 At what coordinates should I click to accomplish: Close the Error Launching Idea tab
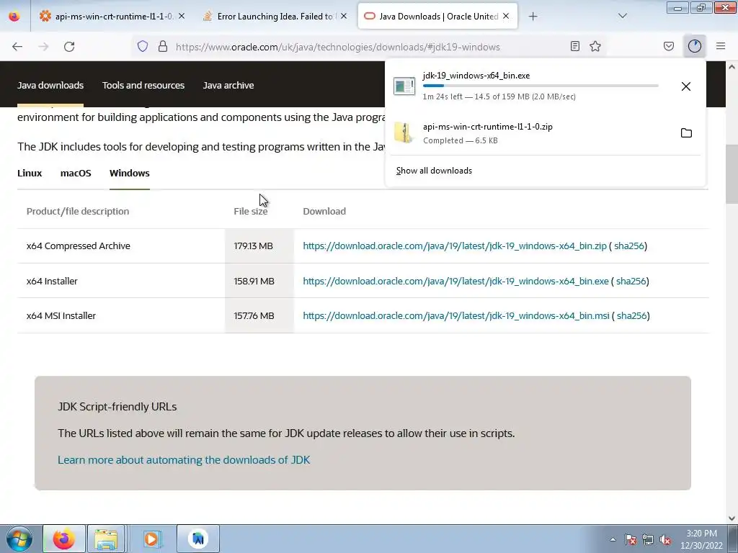[344, 16]
